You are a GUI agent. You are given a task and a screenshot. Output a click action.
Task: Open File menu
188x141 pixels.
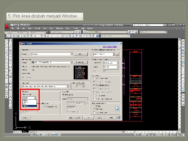13,28
